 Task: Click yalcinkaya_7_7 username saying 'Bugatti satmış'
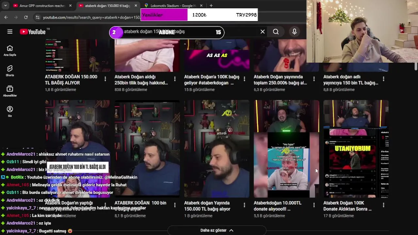(x=21, y=231)
